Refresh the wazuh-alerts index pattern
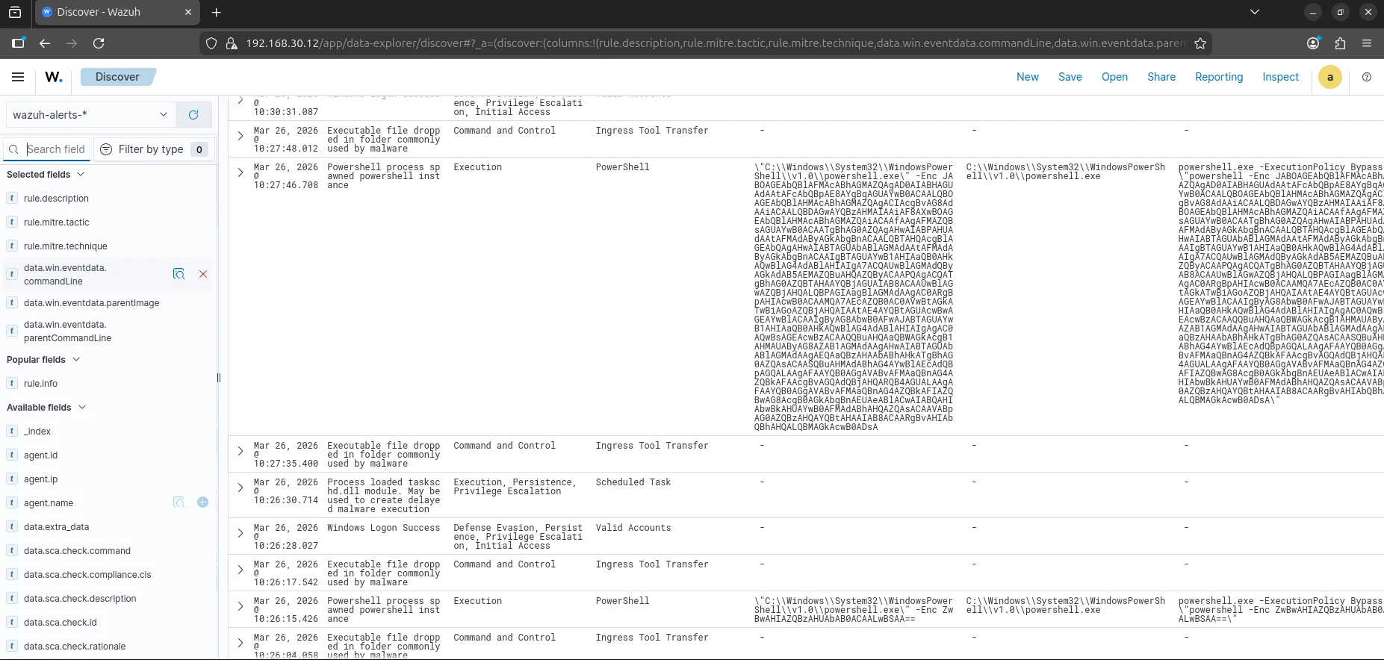Viewport: 1384px width, 660px height. click(193, 115)
